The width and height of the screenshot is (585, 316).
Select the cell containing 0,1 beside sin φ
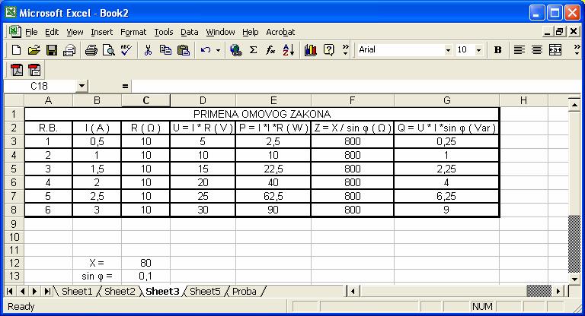click(145, 276)
